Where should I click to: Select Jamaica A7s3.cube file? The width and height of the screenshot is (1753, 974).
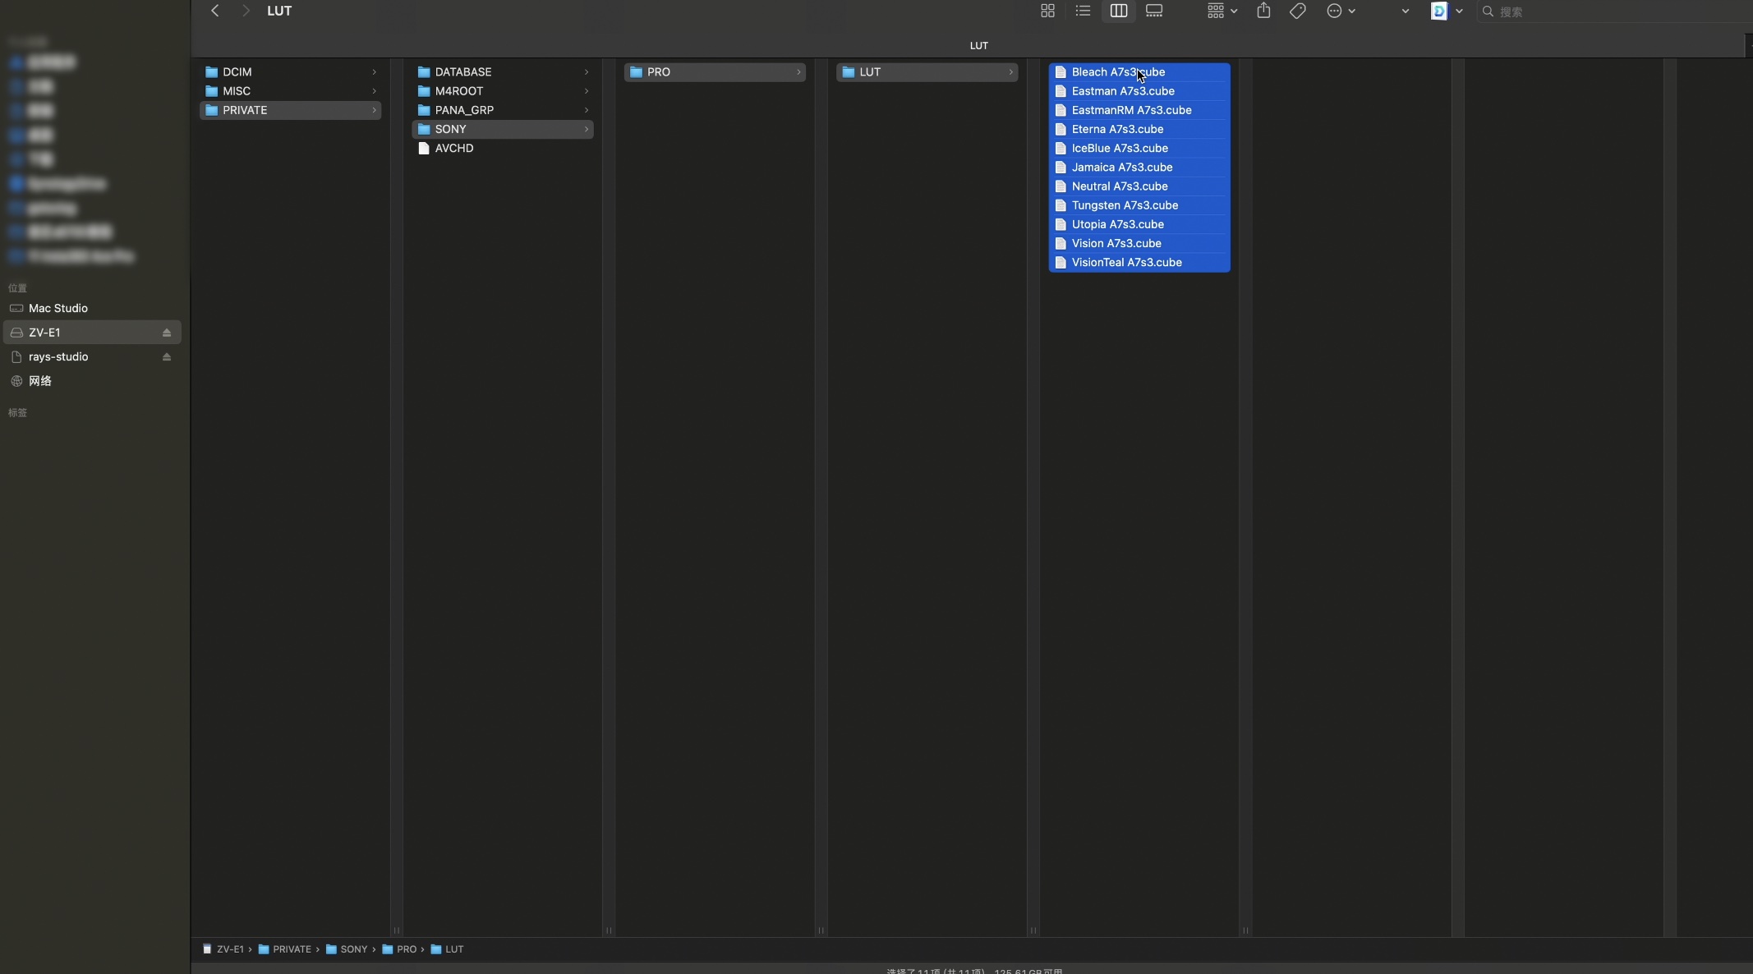point(1139,167)
